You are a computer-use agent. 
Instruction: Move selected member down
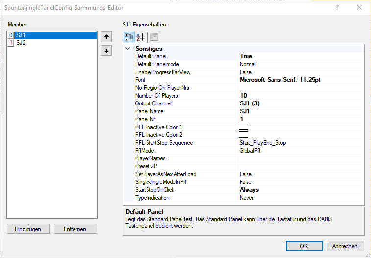click(x=106, y=51)
